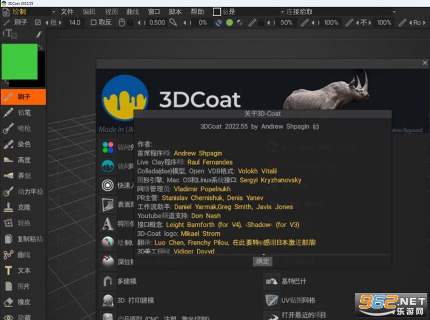Expand about dialog scroll down arrow
This screenshot has height=320, width=430.
coord(263,255)
